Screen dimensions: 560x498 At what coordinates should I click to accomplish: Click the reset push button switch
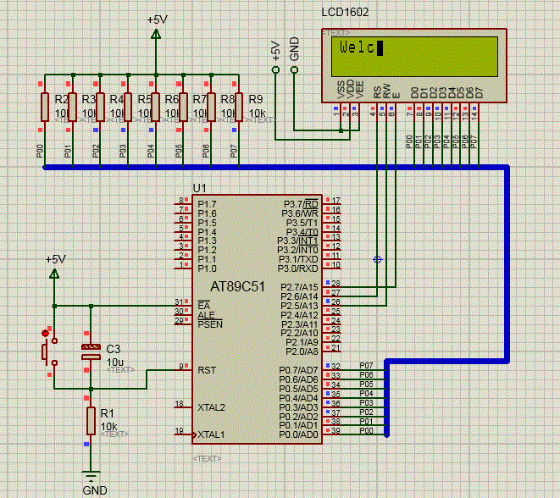[x=49, y=352]
